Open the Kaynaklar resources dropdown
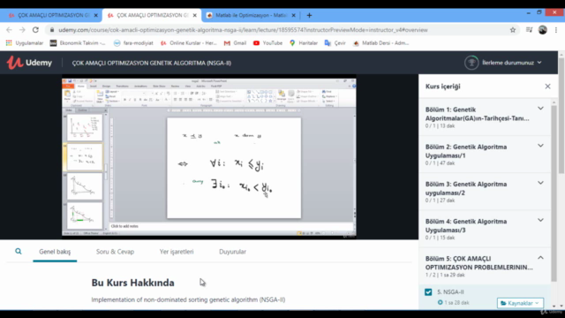This screenshot has width=565, height=318. pos(520,303)
